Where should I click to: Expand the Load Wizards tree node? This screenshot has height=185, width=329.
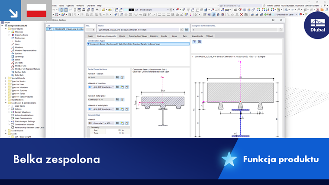(6, 131)
